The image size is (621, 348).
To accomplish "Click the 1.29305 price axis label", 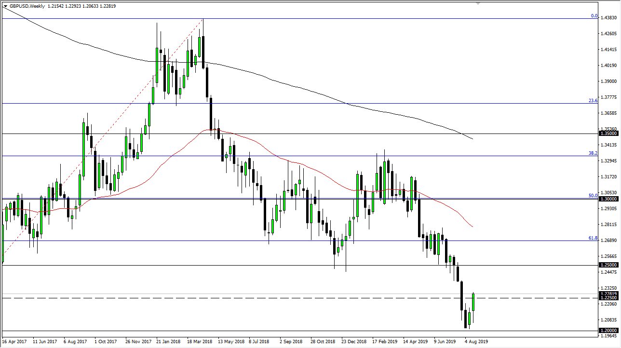I will click(609, 209).
